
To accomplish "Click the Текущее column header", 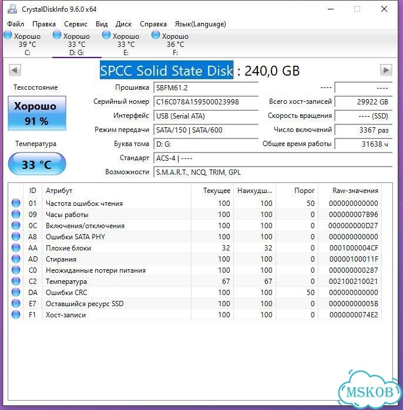I will pyautogui.click(x=212, y=191).
